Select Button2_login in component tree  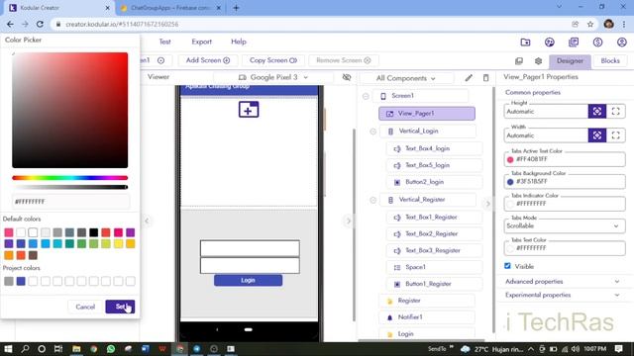click(x=435, y=182)
